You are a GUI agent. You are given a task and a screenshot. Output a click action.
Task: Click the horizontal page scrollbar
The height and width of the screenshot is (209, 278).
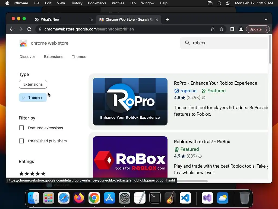(x=192, y=181)
